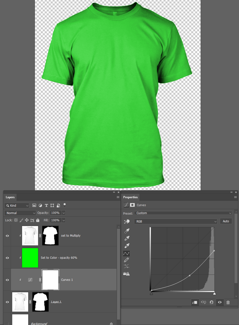This screenshot has height=325, width=239.
Task: Click the white point slider under the curve
Action: click(x=214, y=293)
